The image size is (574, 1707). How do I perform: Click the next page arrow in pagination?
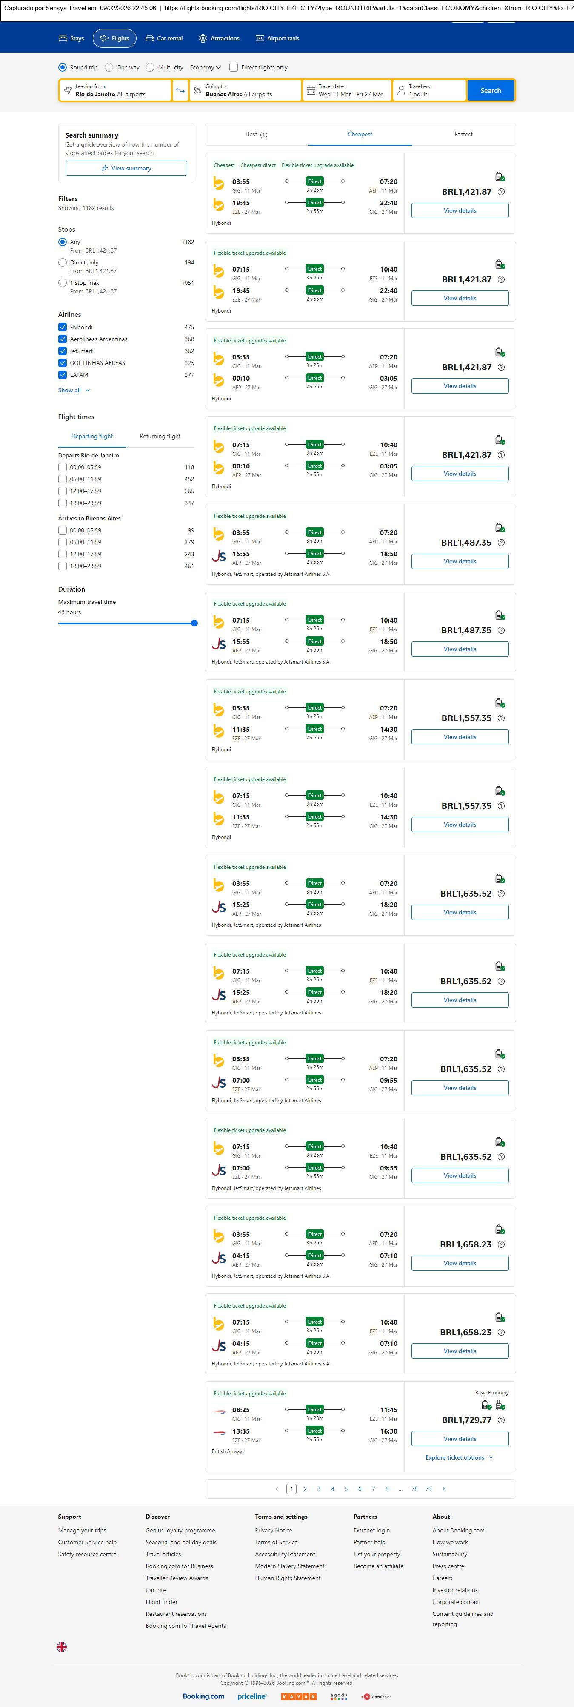coord(443,1489)
